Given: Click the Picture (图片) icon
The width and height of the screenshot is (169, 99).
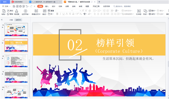Looking at the screenshot, I should 150,10.
